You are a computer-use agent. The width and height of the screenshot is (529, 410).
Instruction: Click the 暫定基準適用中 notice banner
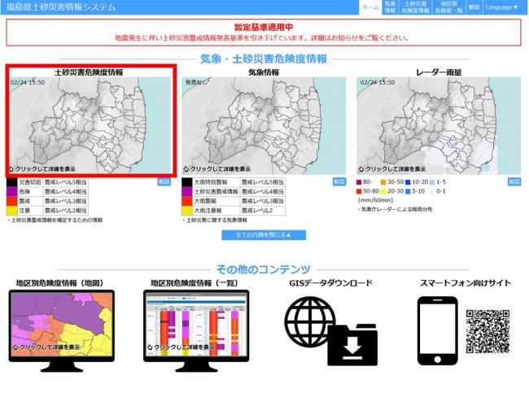coord(264,33)
